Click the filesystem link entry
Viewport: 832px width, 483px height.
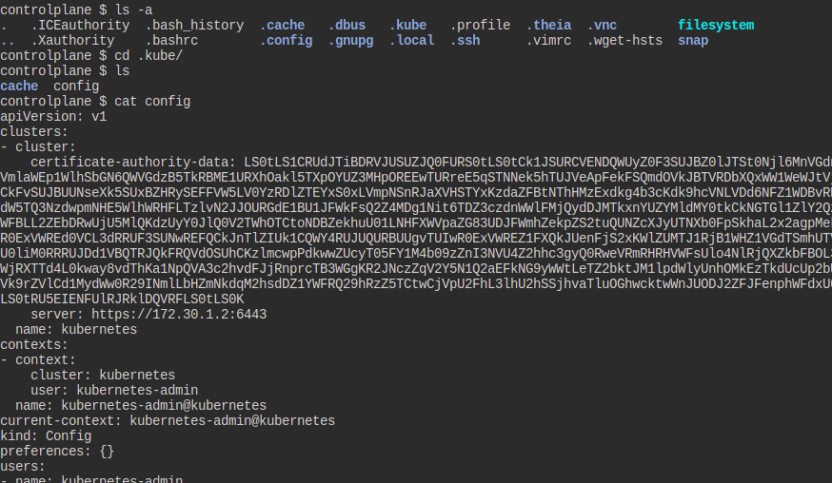click(x=716, y=26)
